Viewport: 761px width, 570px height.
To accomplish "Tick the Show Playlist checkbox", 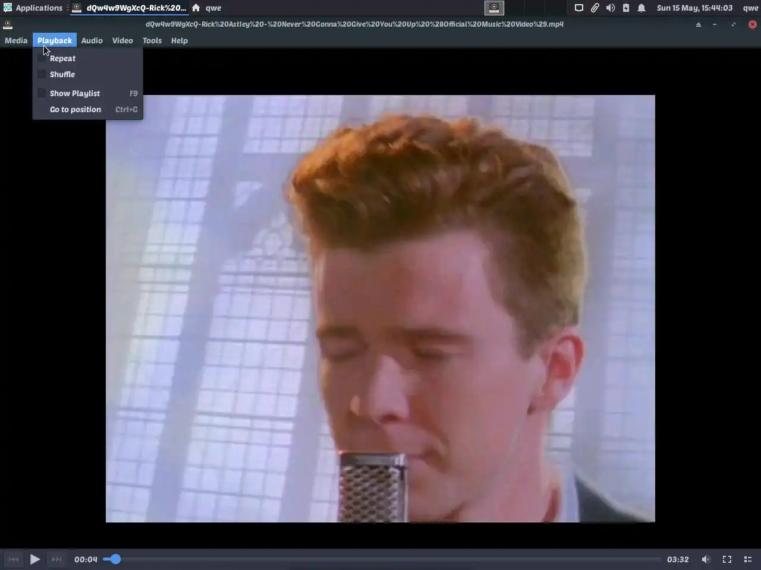I will tap(42, 93).
